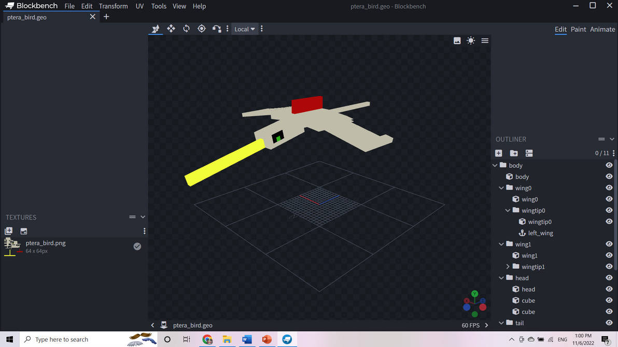Switch to Paint mode
Image resolution: width=618 pixels, height=347 pixels.
[x=578, y=30]
